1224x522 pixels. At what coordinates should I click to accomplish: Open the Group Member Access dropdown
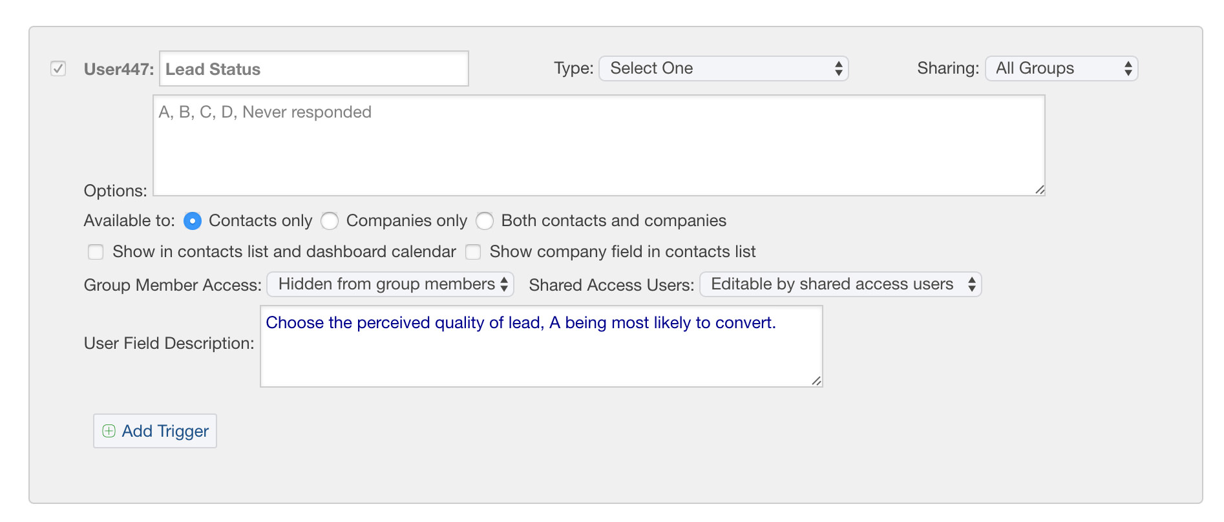[391, 284]
